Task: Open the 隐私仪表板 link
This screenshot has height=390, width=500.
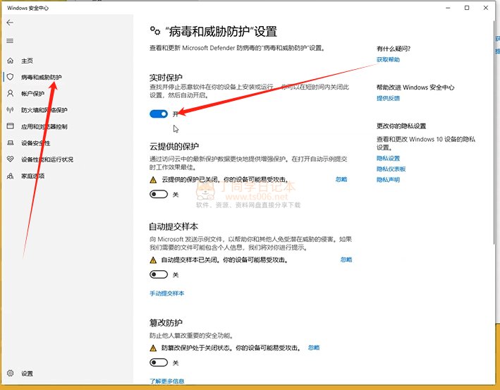Action: pyautogui.click(x=391, y=169)
